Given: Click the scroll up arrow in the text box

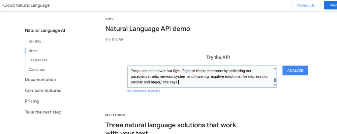Looking at the screenshot, I should coord(275,69).
